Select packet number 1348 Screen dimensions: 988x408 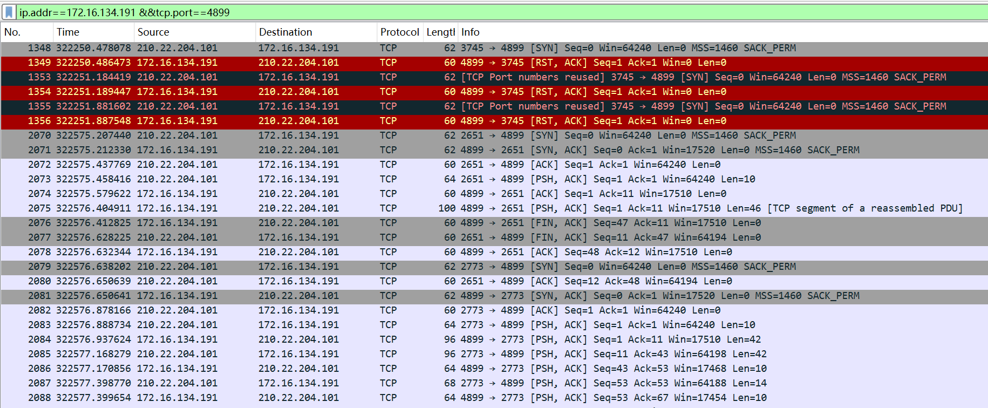[x=494, y=48]
